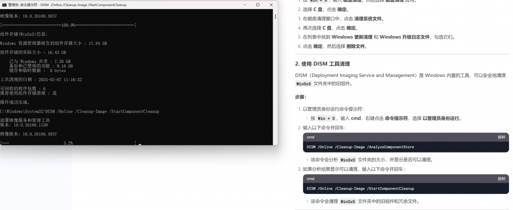The image size is (513, 210).
Task: Click the 5.2% progress line in console
Action: [x=68, y=142]
